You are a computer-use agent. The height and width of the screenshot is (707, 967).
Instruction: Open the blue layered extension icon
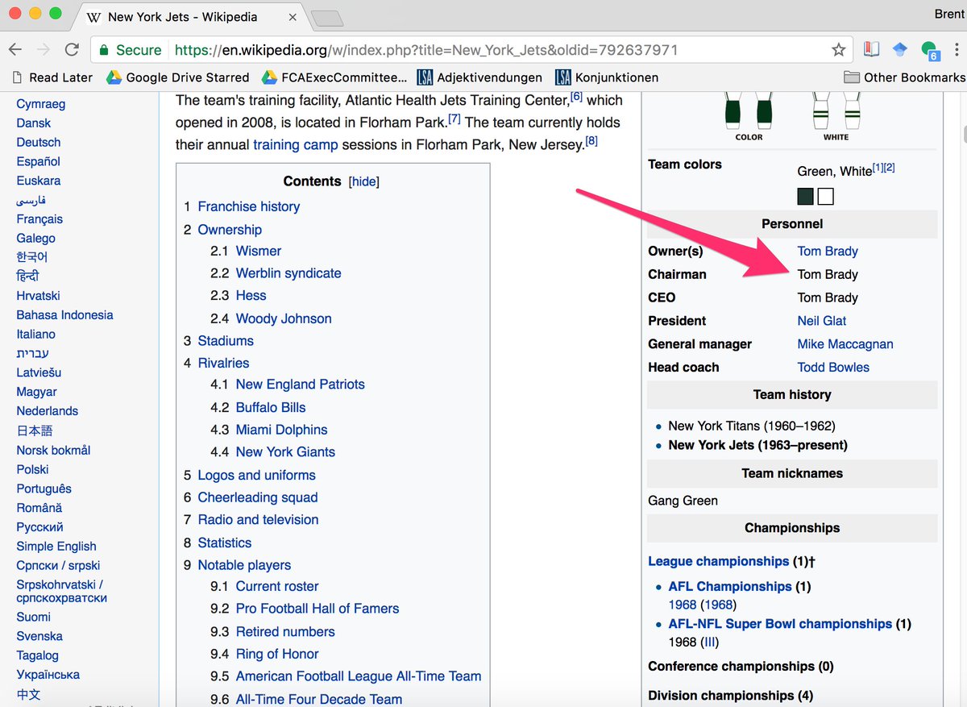(x=900, y=50)
